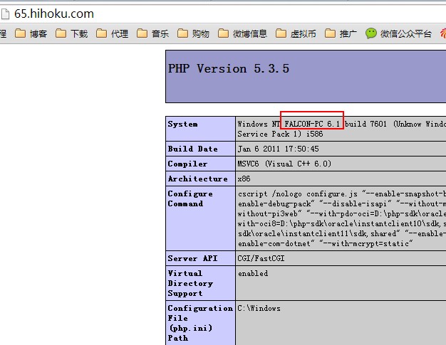446x345 pixels.
Task: Open the 代理 bookmark folder
Action: coord(112,33)
